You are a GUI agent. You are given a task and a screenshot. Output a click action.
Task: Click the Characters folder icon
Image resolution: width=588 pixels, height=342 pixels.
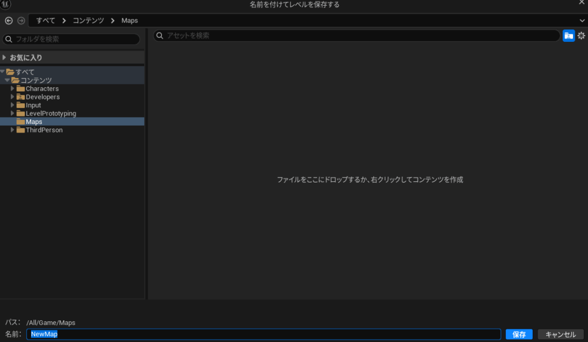(x=21, y=89)
